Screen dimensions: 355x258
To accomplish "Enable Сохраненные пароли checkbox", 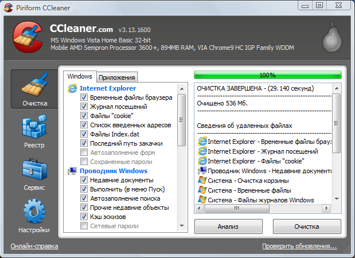I will click(x=84, y=162).
